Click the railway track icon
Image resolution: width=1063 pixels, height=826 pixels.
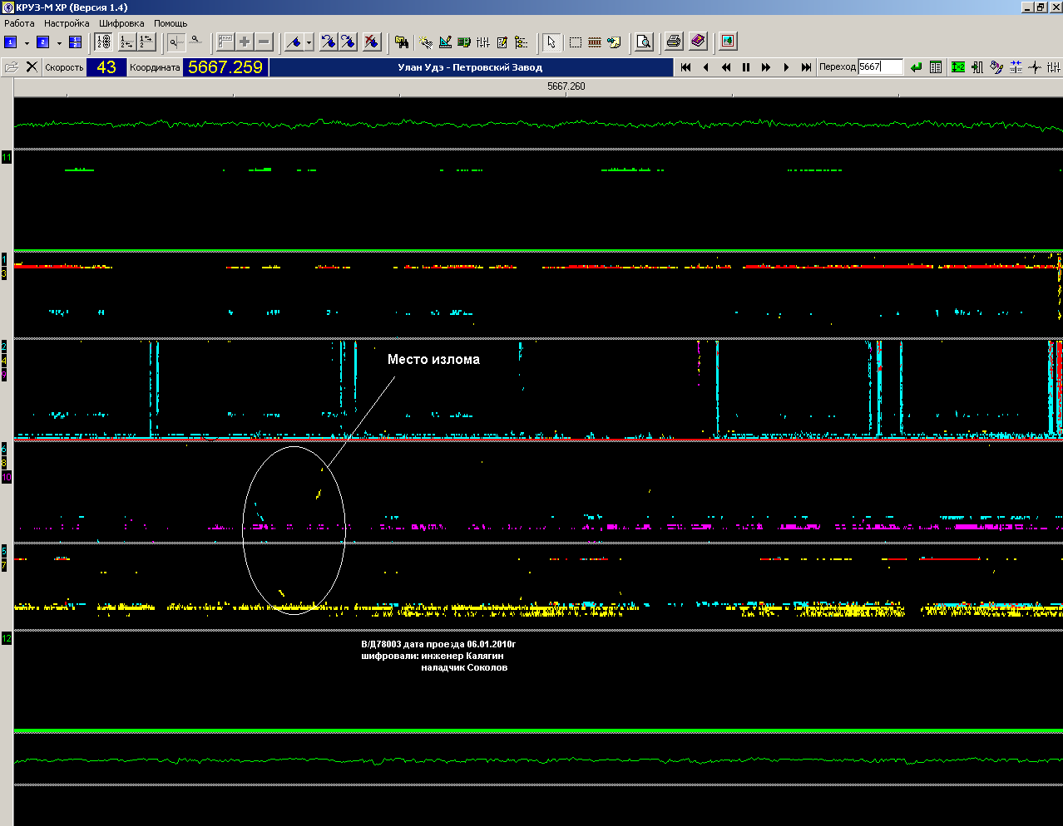point(595,42)
